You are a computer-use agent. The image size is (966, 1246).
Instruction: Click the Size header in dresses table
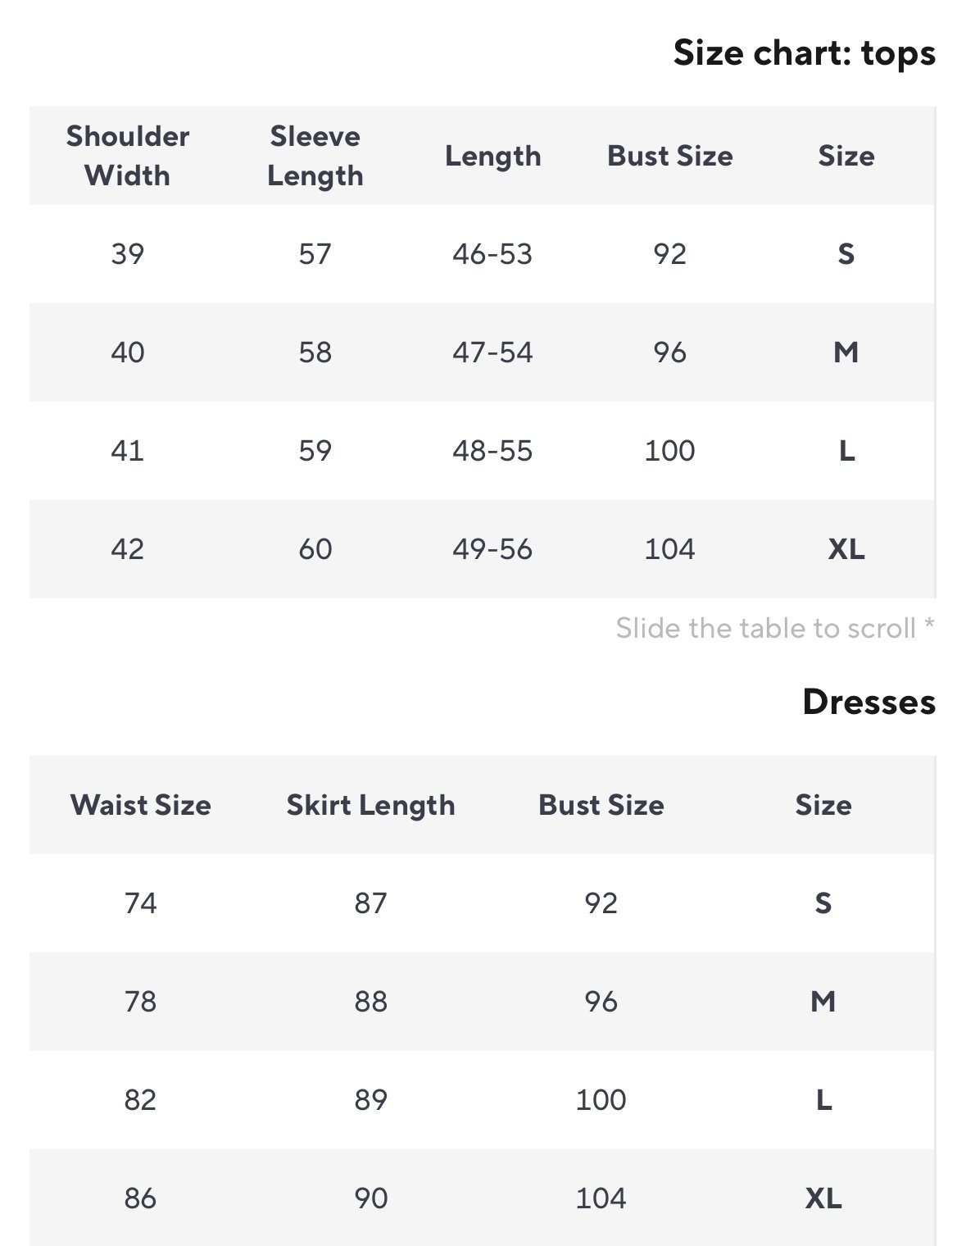823,805
